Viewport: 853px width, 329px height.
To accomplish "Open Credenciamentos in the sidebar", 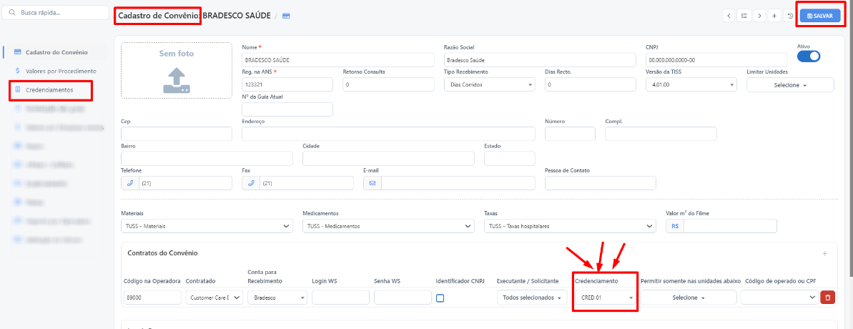I will click(49, 89).
